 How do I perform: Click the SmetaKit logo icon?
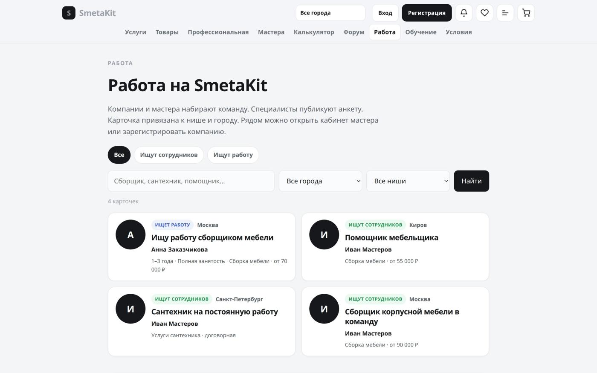(69, 13)
